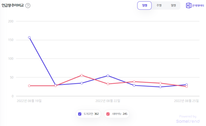Click the purple peak data point on August 19

(x=29, y=38)
